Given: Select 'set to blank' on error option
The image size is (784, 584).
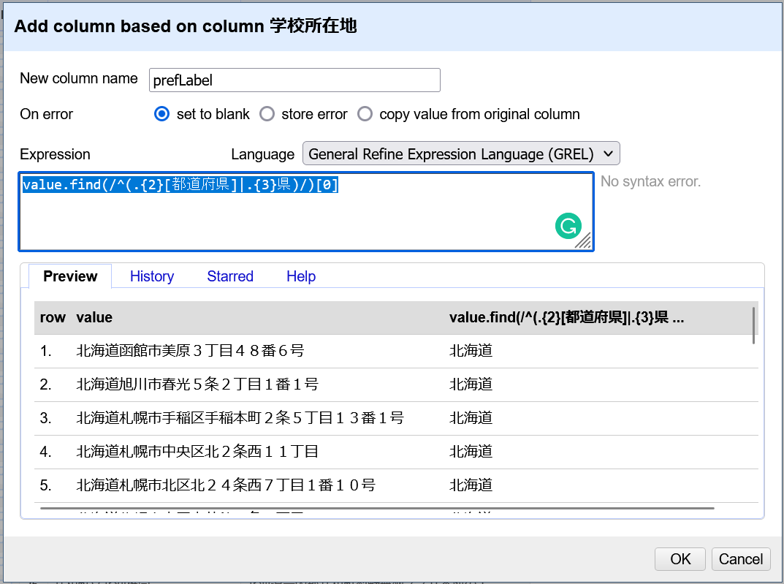Looking at the screenshot, I should coord(161,114).
